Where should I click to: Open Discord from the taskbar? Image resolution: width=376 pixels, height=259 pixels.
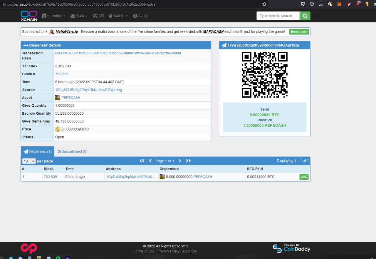point(20,258)
